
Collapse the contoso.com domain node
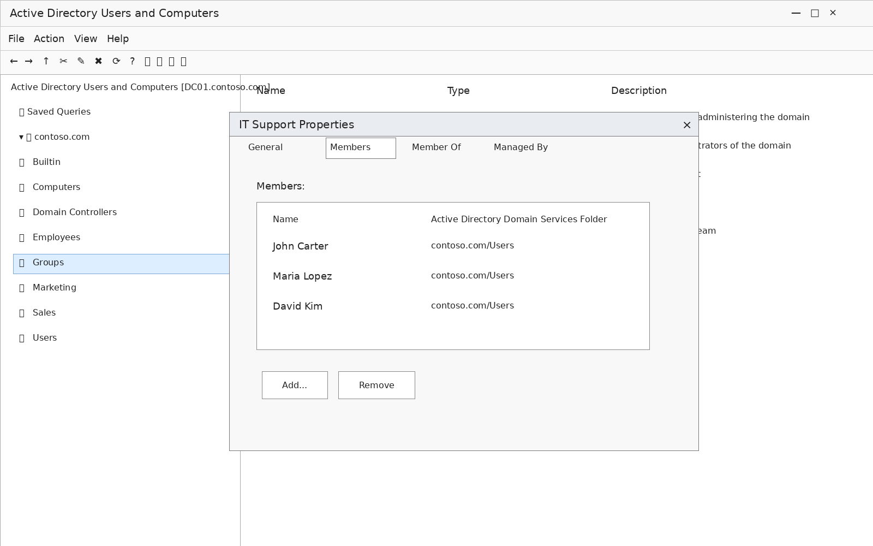[21, 137]
